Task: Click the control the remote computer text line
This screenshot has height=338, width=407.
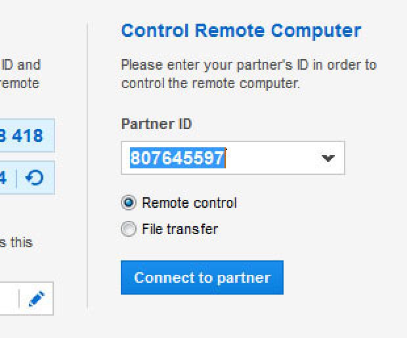Action: pos(211,84)
